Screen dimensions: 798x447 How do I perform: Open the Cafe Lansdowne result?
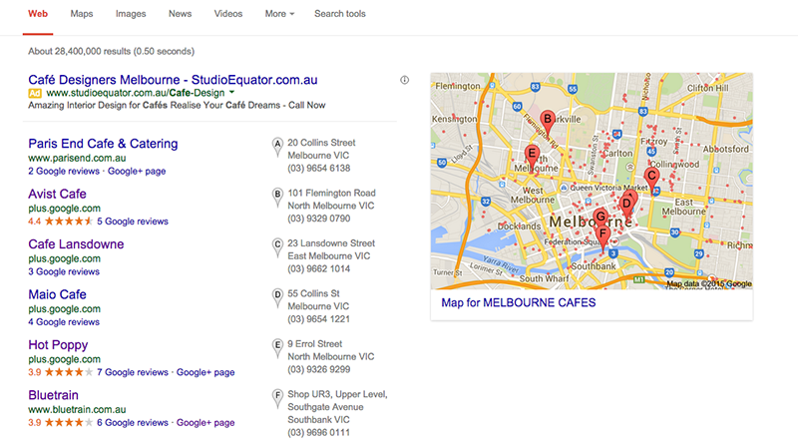tap(76, 244)
